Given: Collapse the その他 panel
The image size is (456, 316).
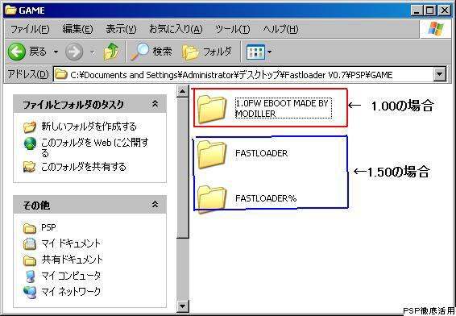Looking at the screenshot, I should [155, 205].
